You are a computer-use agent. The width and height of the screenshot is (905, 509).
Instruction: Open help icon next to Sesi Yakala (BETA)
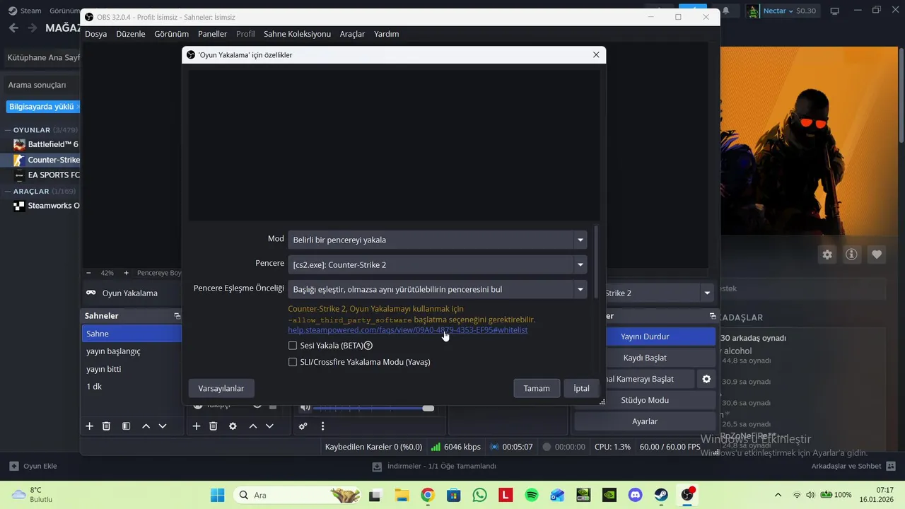tap(368, 346)
